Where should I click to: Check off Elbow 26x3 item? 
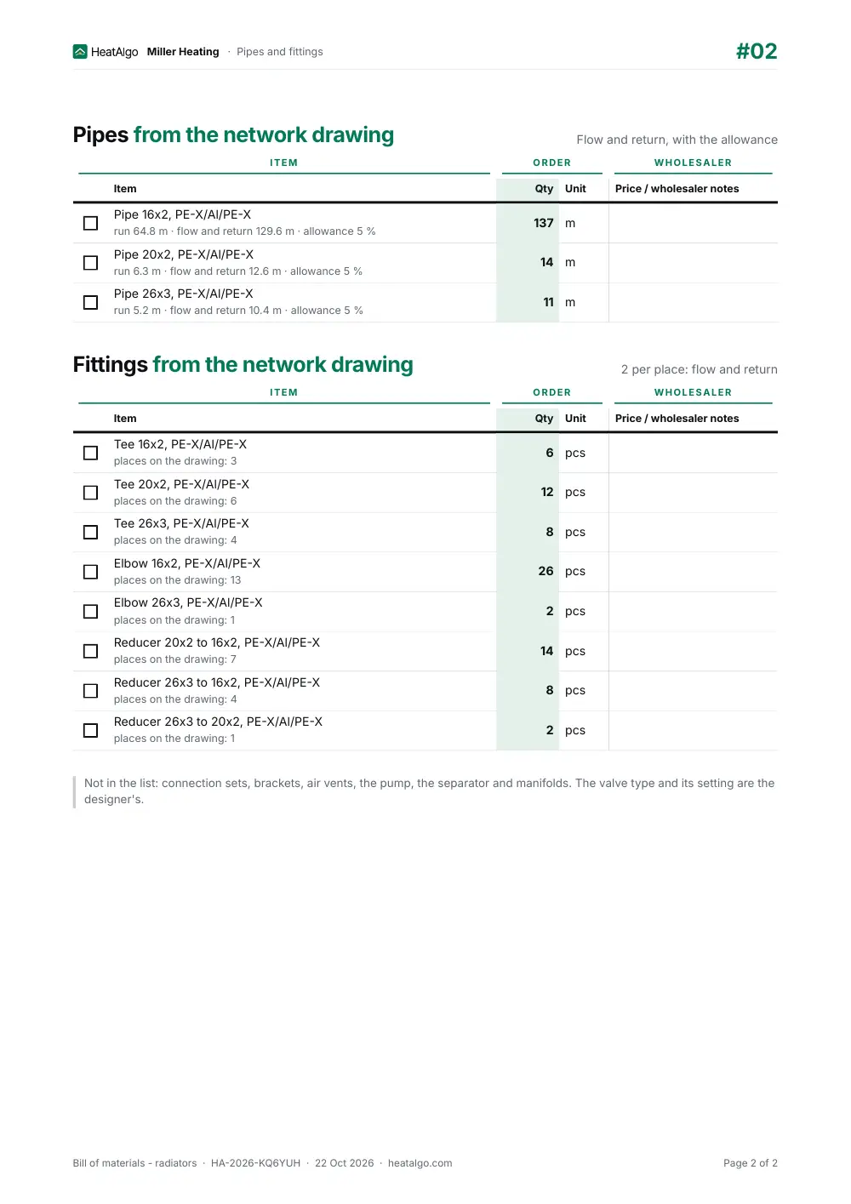(x=90, y=612)
